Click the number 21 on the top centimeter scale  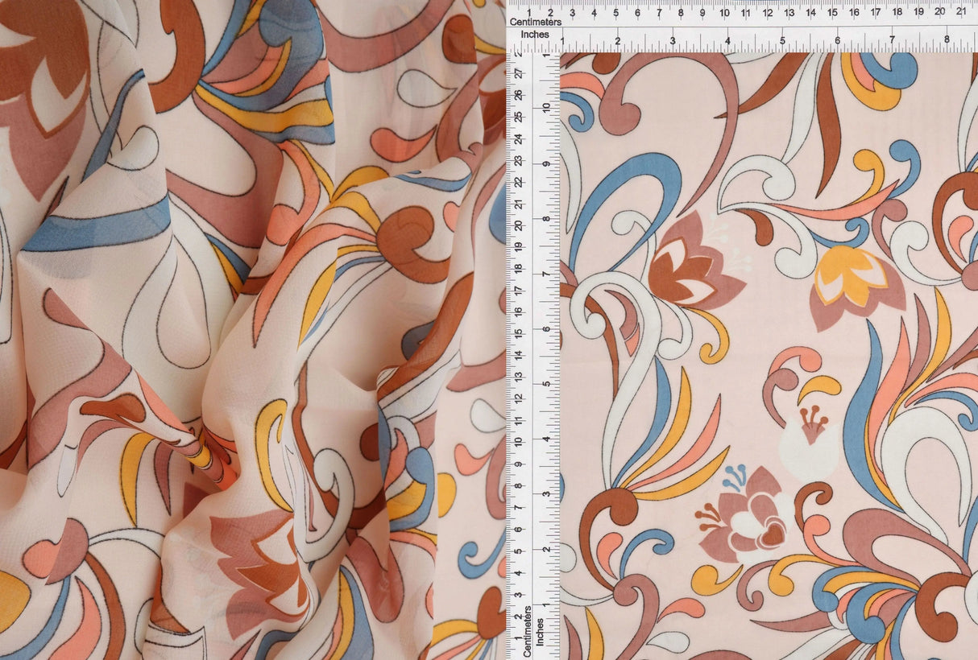961,14
